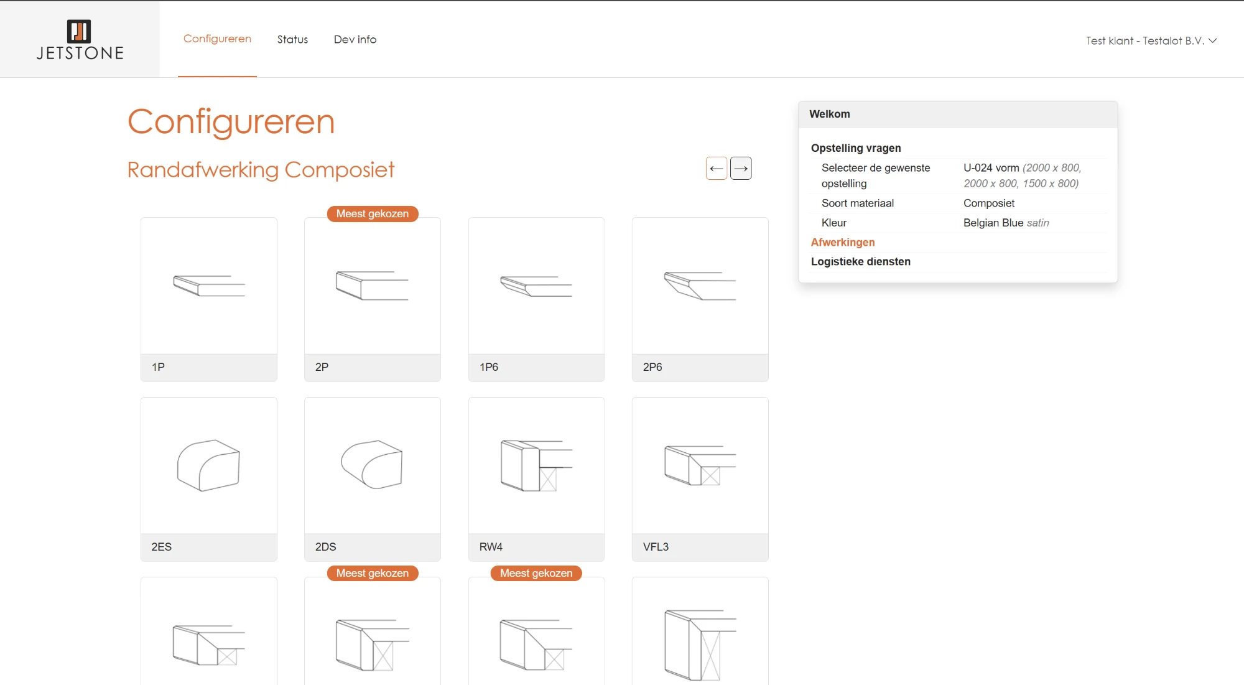
Task: Open the Afwerkingen section link
Action: pos(843,242)
